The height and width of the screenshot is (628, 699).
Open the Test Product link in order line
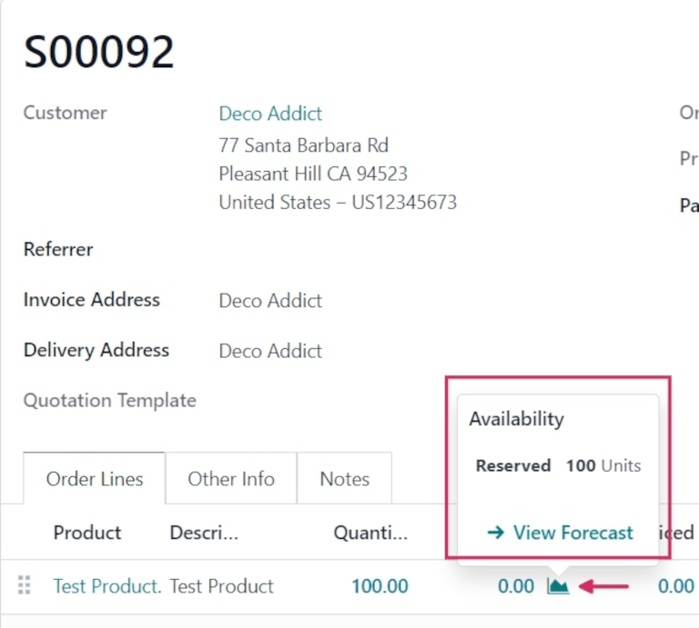[106, 586]
